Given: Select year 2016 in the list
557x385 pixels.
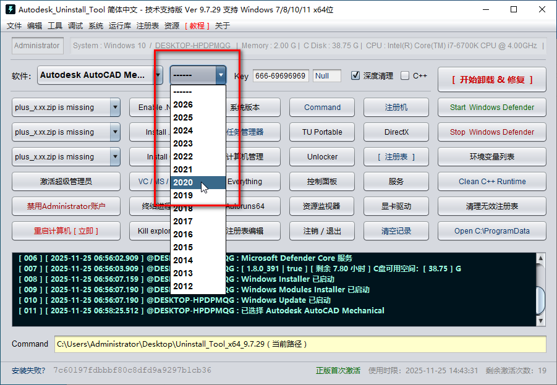Looking at the screenshot, I should pyautogui.click(x=198, y=234).
